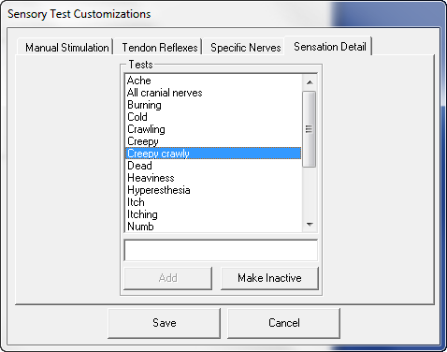Image resolution: width=447 pixels, height=352 pixels.
Task: Go to the Specific Nerves tab
Action: click(x=245, y=48)
